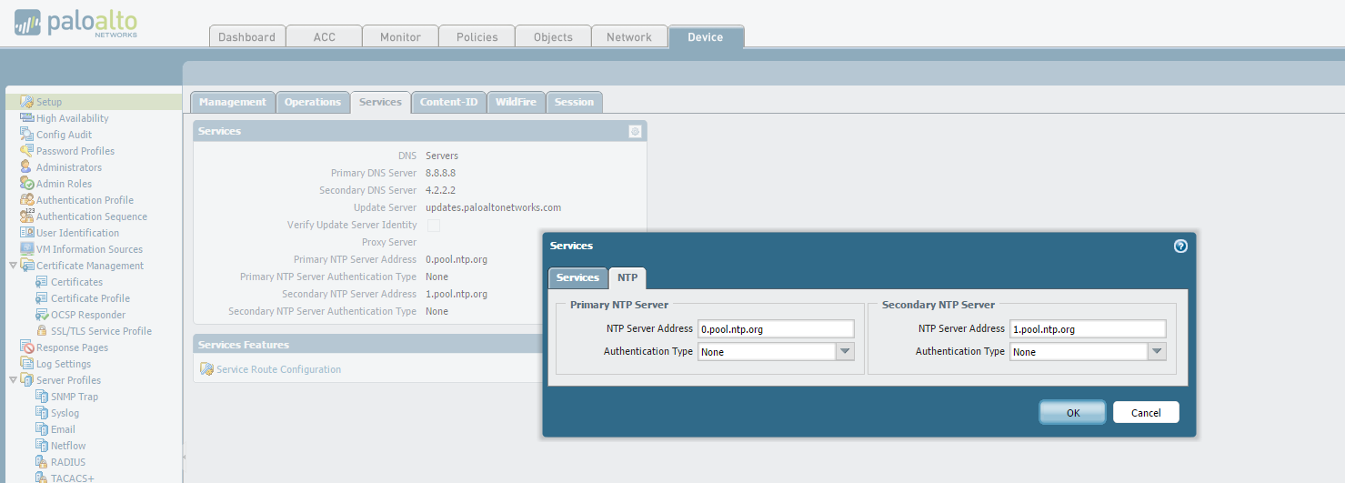
Task: Click the SNMP Trap icon
Action: click(42, 397)
